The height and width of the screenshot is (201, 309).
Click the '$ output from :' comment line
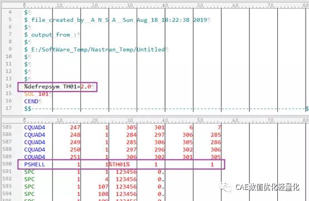tap(50, 35)
